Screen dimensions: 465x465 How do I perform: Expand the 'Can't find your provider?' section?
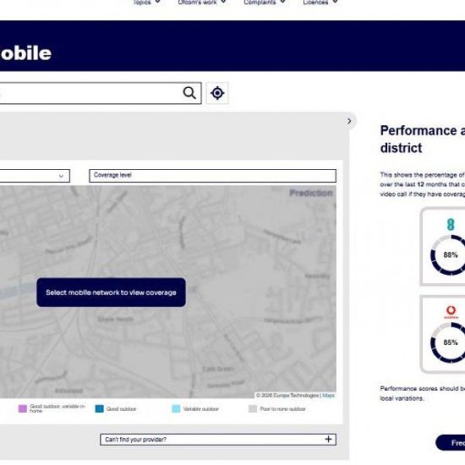(218, 439)
